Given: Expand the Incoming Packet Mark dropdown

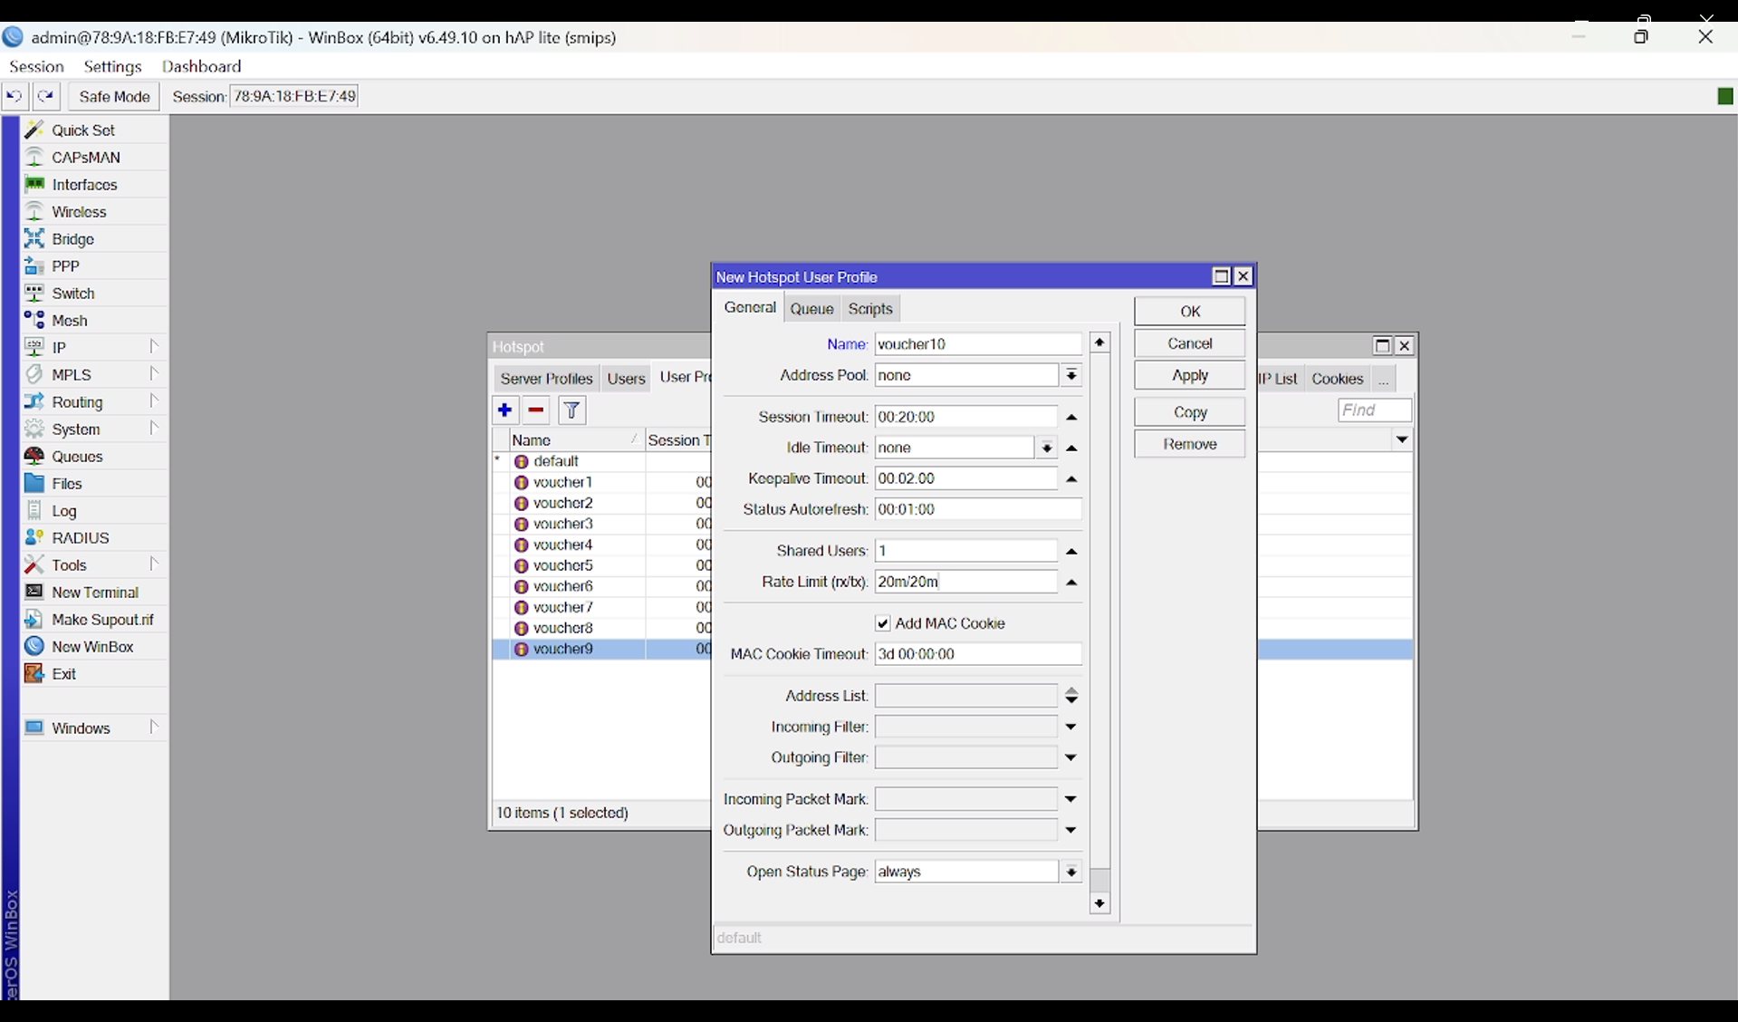Looking at the screenshot, I should [x=1071, y=800].
